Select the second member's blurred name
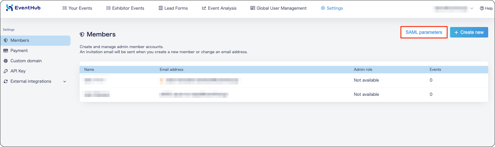The image size is (495, 147). click(x=97, y=94)
